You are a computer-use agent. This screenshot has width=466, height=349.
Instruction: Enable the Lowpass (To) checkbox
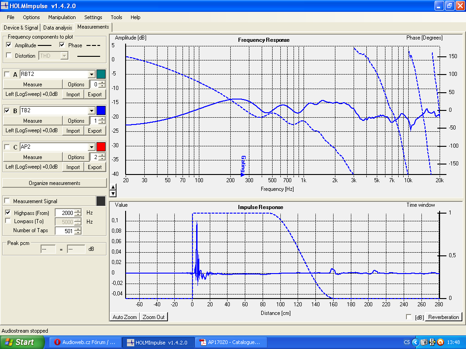click(8, 221)
